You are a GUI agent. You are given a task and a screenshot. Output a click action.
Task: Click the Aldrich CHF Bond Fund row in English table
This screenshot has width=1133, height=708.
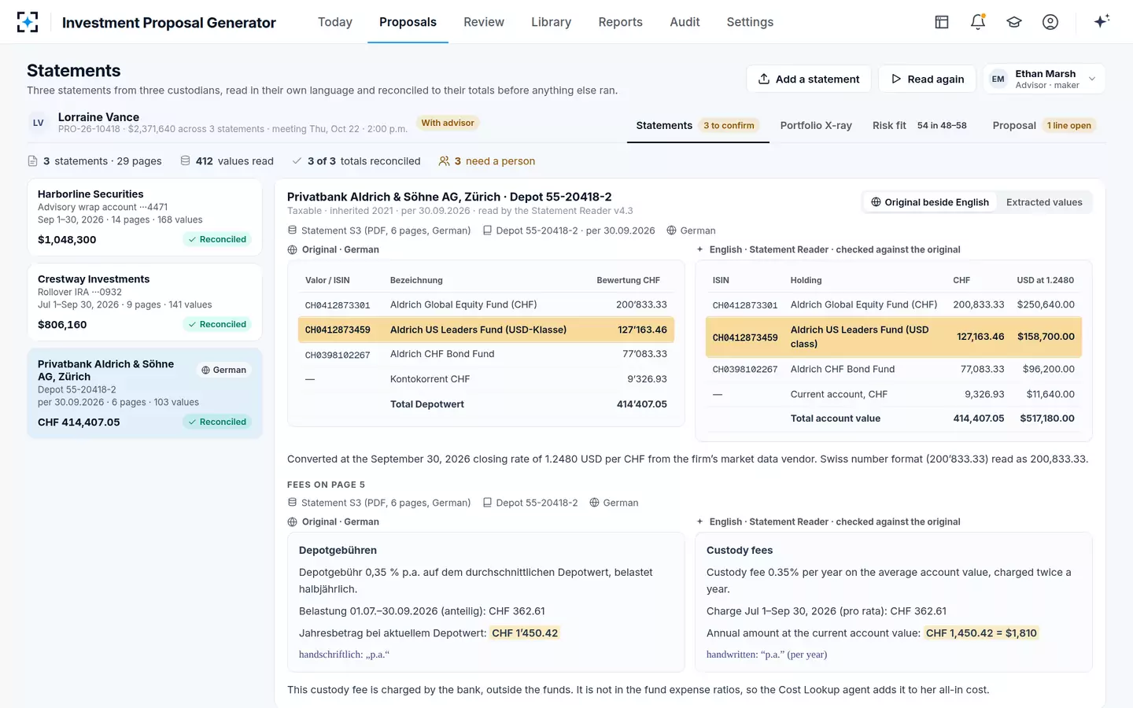(x=893, y=369)
